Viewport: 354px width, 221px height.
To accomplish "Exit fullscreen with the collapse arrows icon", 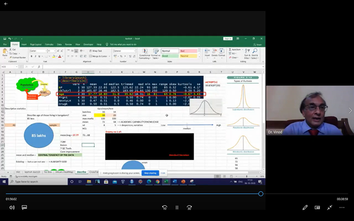I will coord(330,207).
